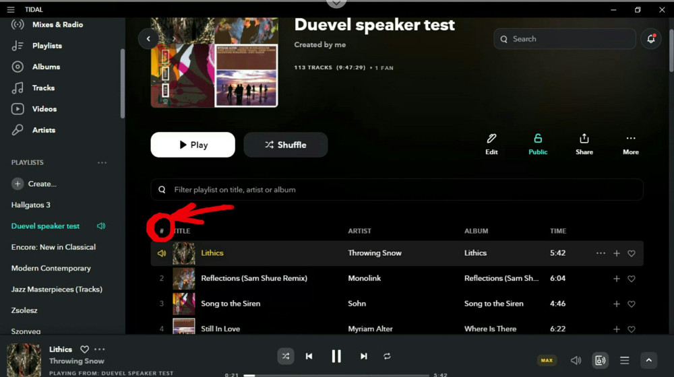This screenshot has height=377, width=674.
Task: Focus the Filter playlist input field
Action: point(397,189)
